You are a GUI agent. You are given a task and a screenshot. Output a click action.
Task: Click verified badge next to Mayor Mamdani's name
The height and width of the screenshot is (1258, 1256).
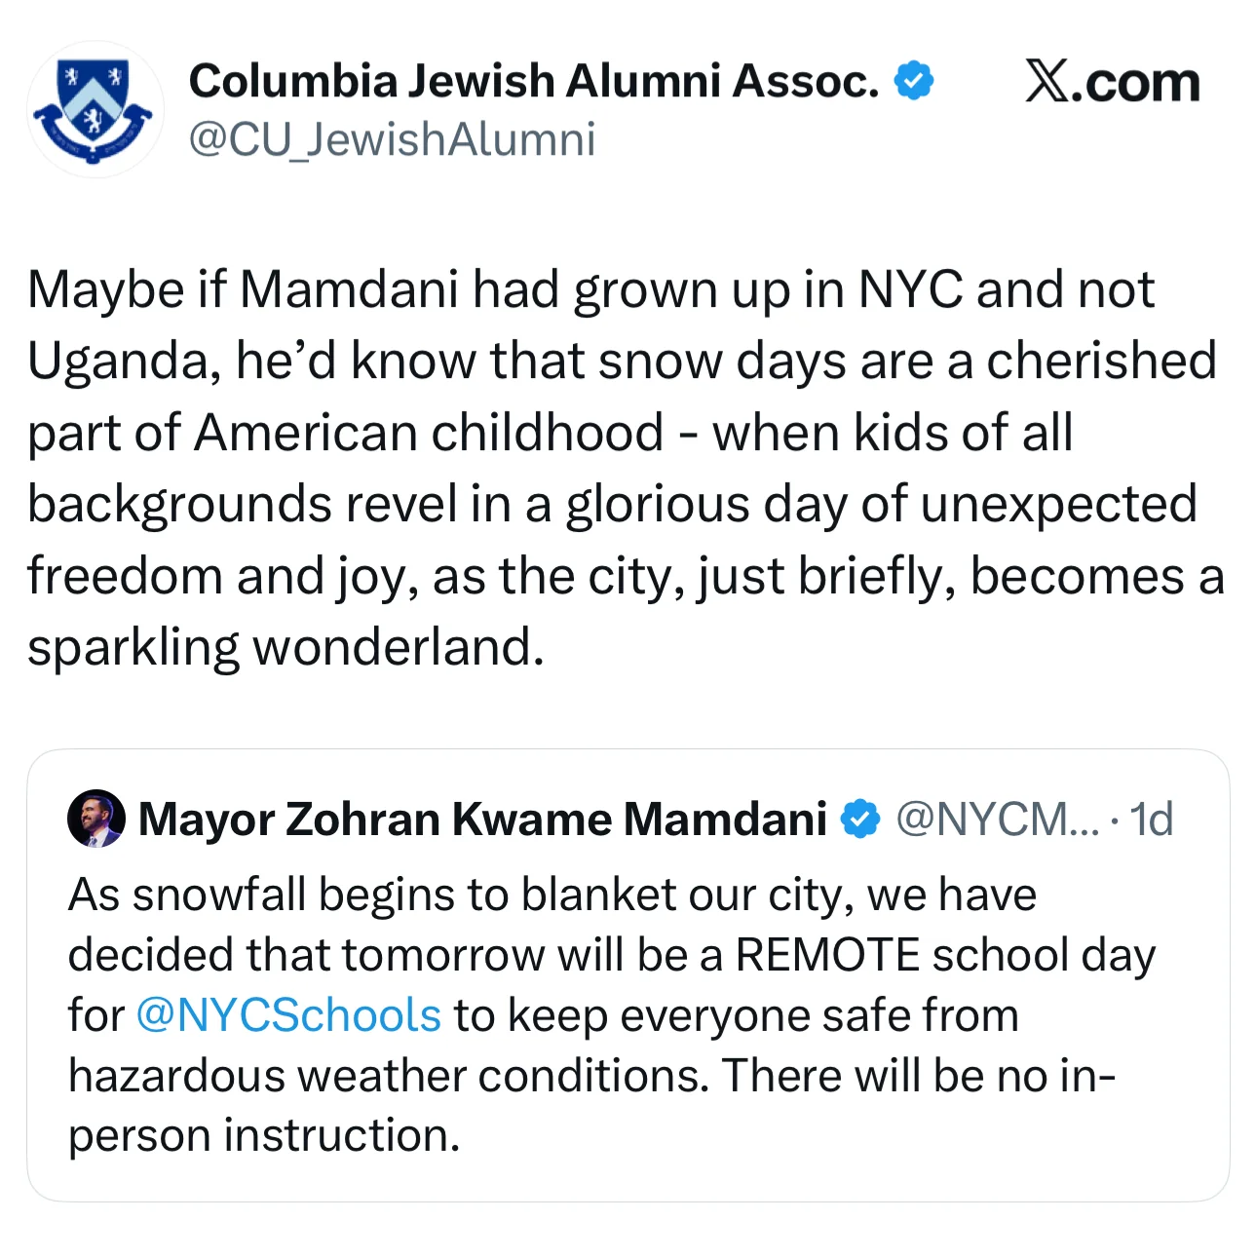[x=859, y=819]
